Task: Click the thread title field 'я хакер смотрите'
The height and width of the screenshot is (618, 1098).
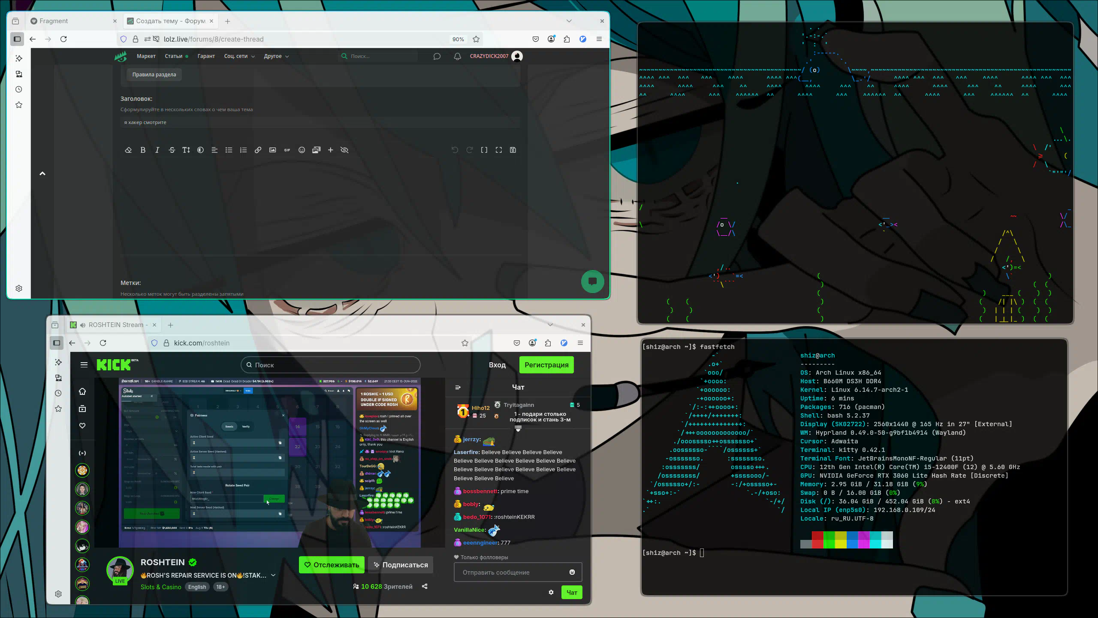Action: click(x=320, y=122)
